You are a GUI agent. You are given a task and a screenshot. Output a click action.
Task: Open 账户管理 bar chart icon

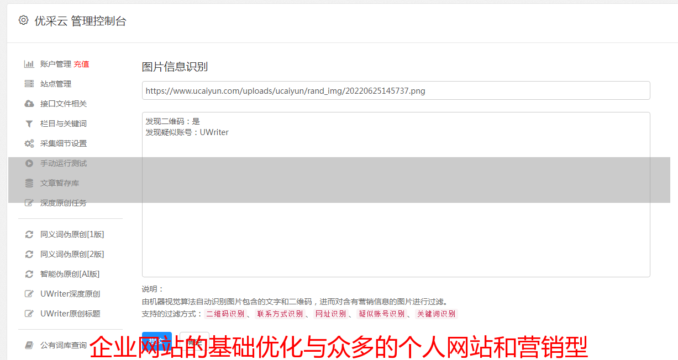tap(29, 64)
